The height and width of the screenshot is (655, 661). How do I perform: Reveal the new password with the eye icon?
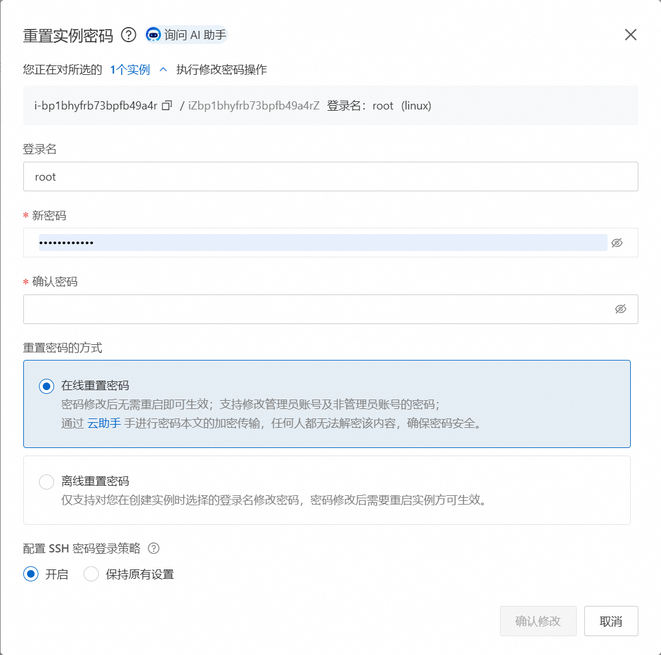pyautogui.click(x=617, y=243)
